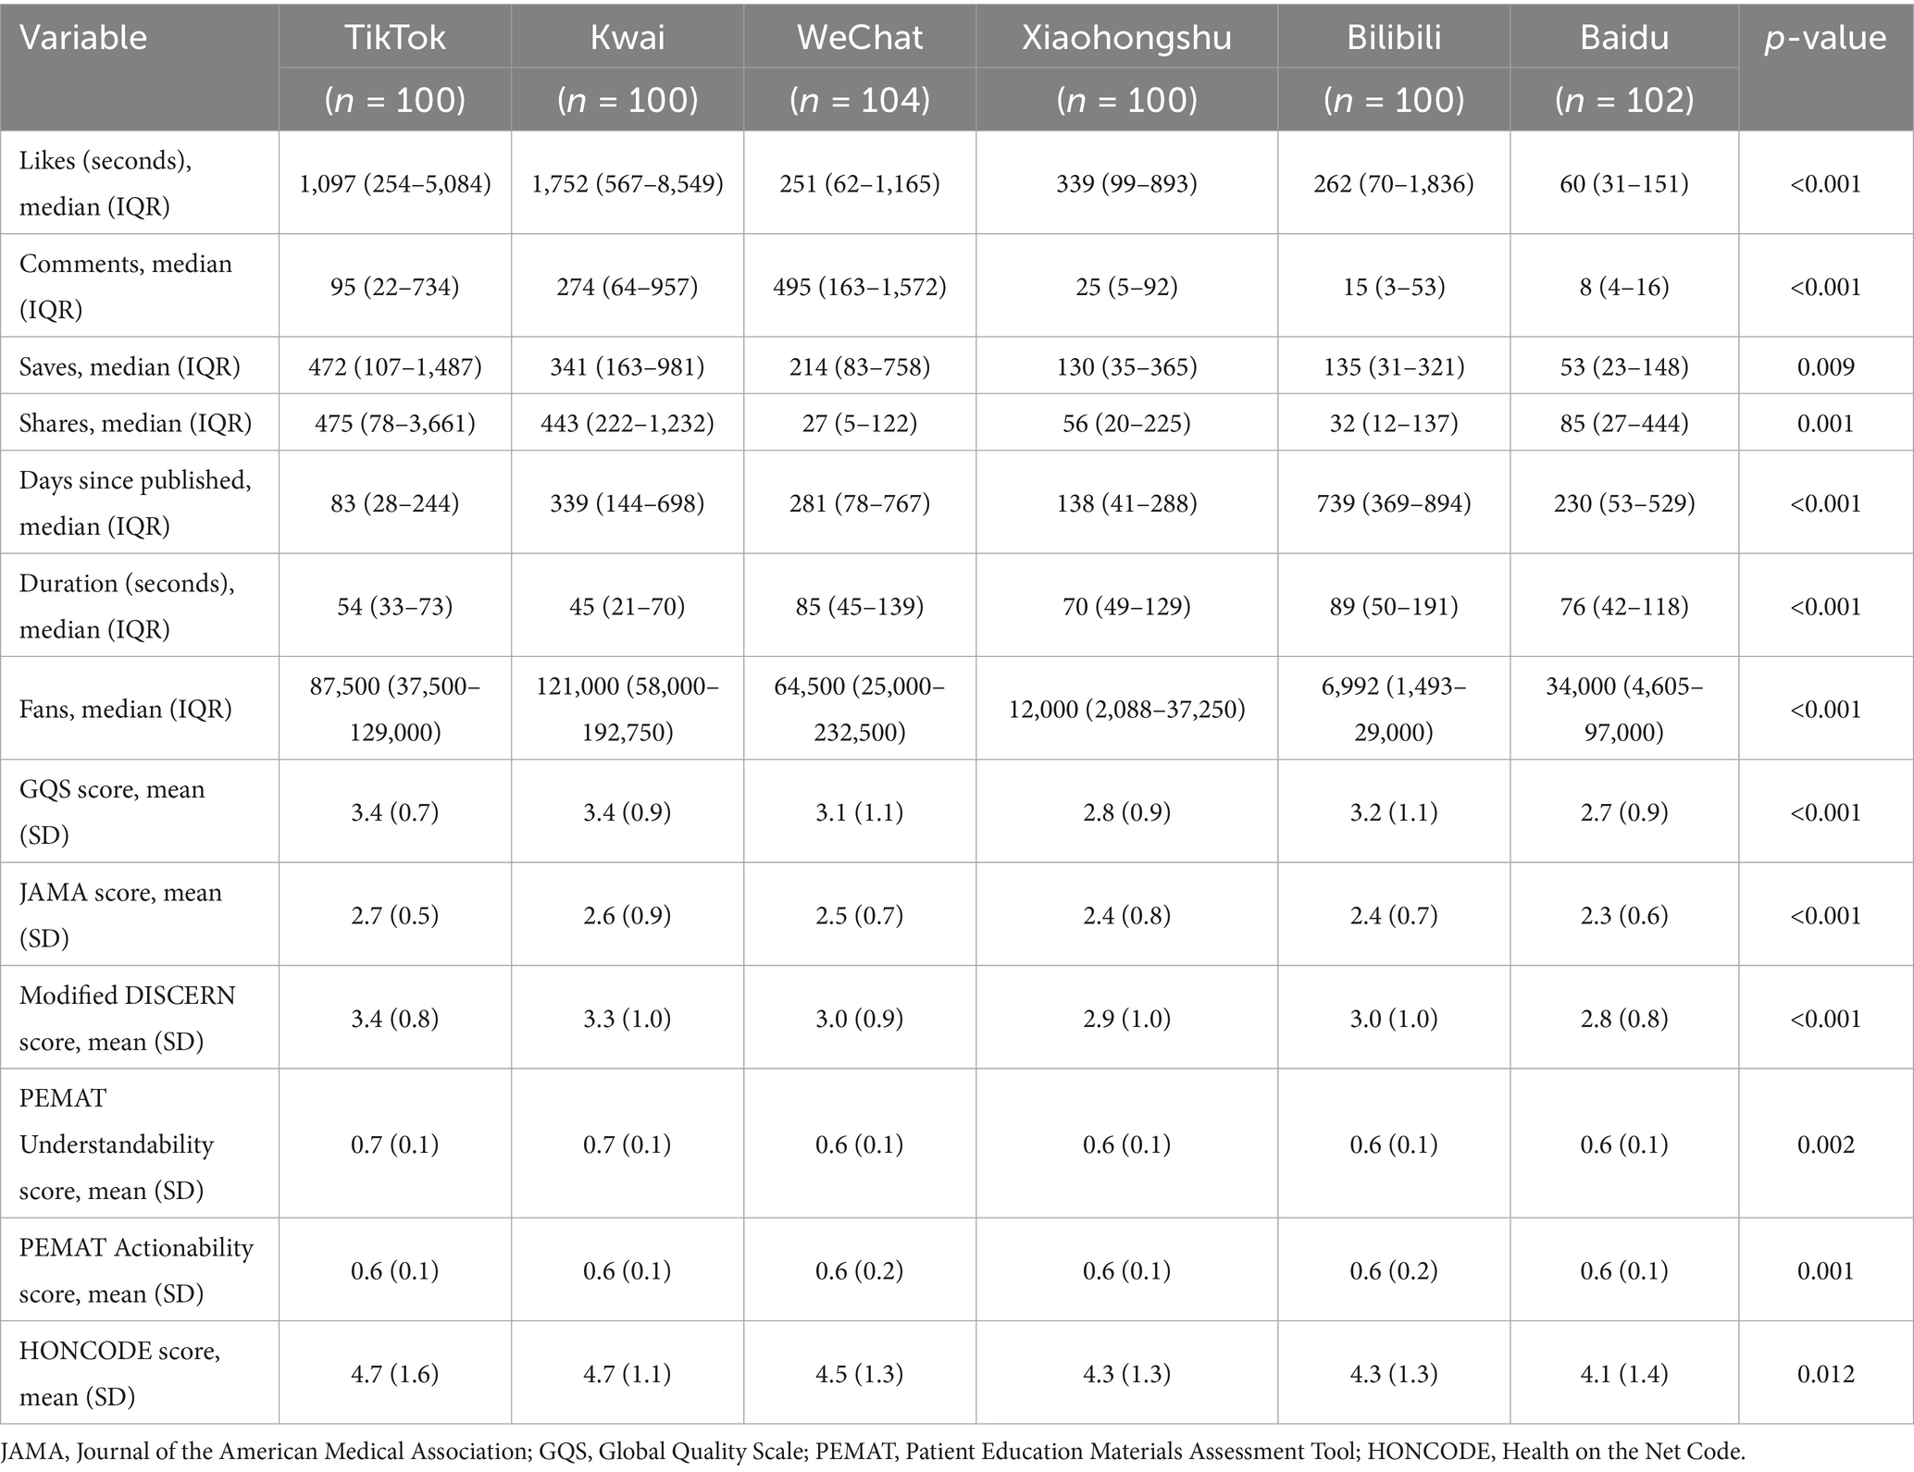Select the WeChat column header
This screenshot has height=1472, width=1914.
click(x=860, y=37)
